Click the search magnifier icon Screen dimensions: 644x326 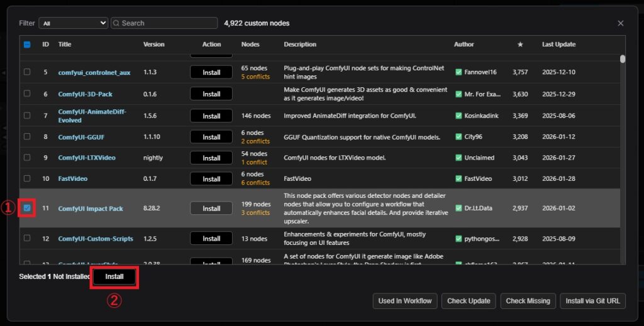pos(116,23)
